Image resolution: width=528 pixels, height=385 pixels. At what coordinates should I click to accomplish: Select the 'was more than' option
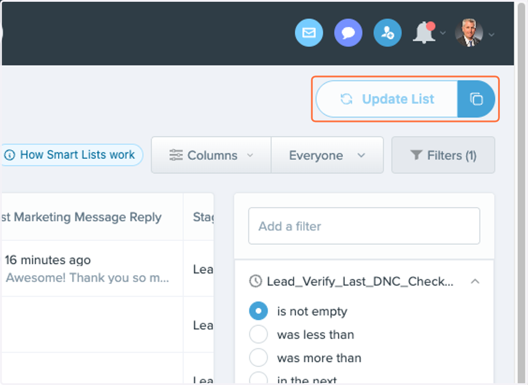[x=258, y=358]
